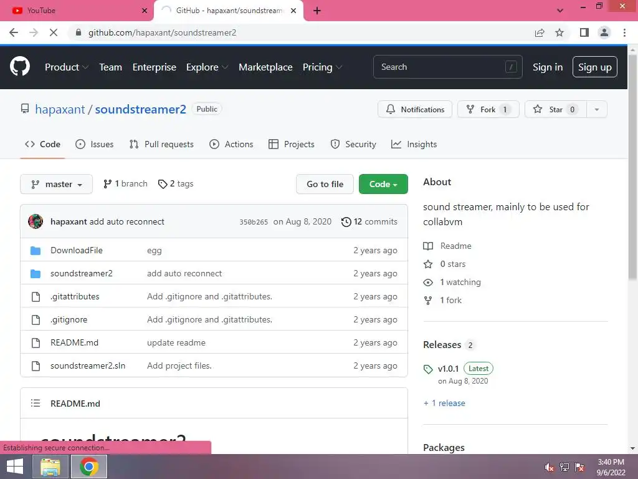
Task: Switch to the YouTube browser tab
Action: tap(77, 11)
